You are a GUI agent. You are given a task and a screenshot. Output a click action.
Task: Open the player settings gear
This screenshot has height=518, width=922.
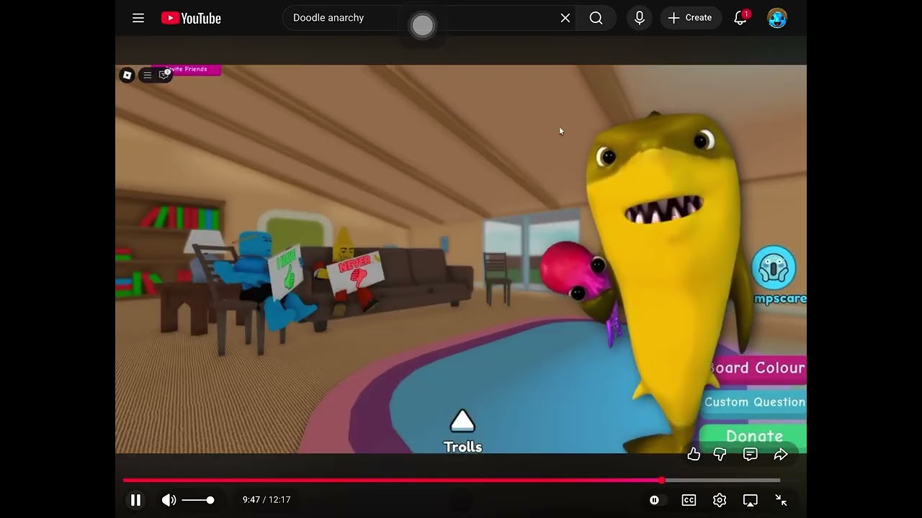click(x=720, y=500)
